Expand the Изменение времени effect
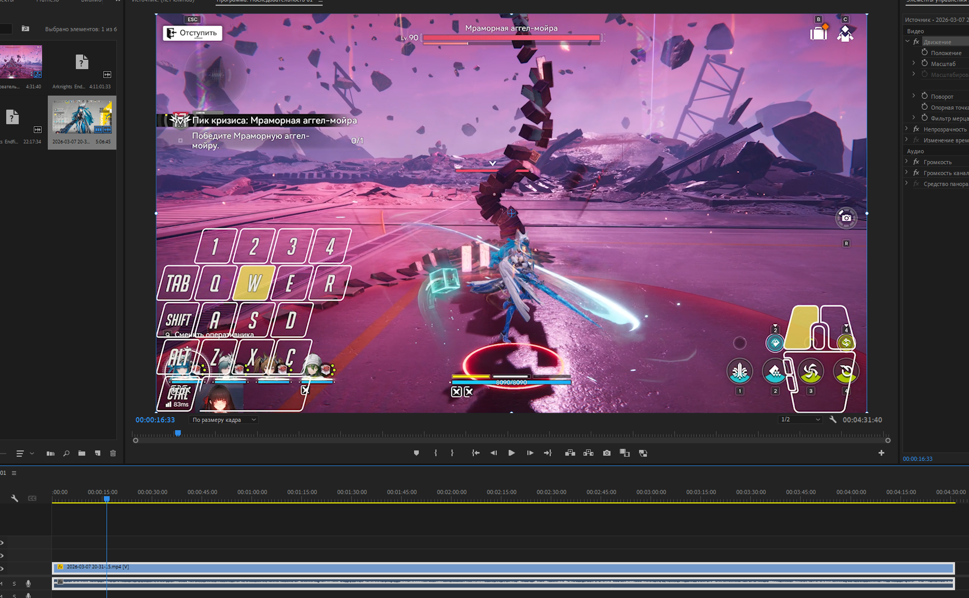 (907, 140)
